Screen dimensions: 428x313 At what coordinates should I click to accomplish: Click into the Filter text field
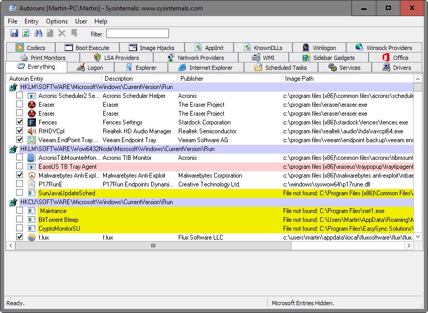click(x=138, y=34)
